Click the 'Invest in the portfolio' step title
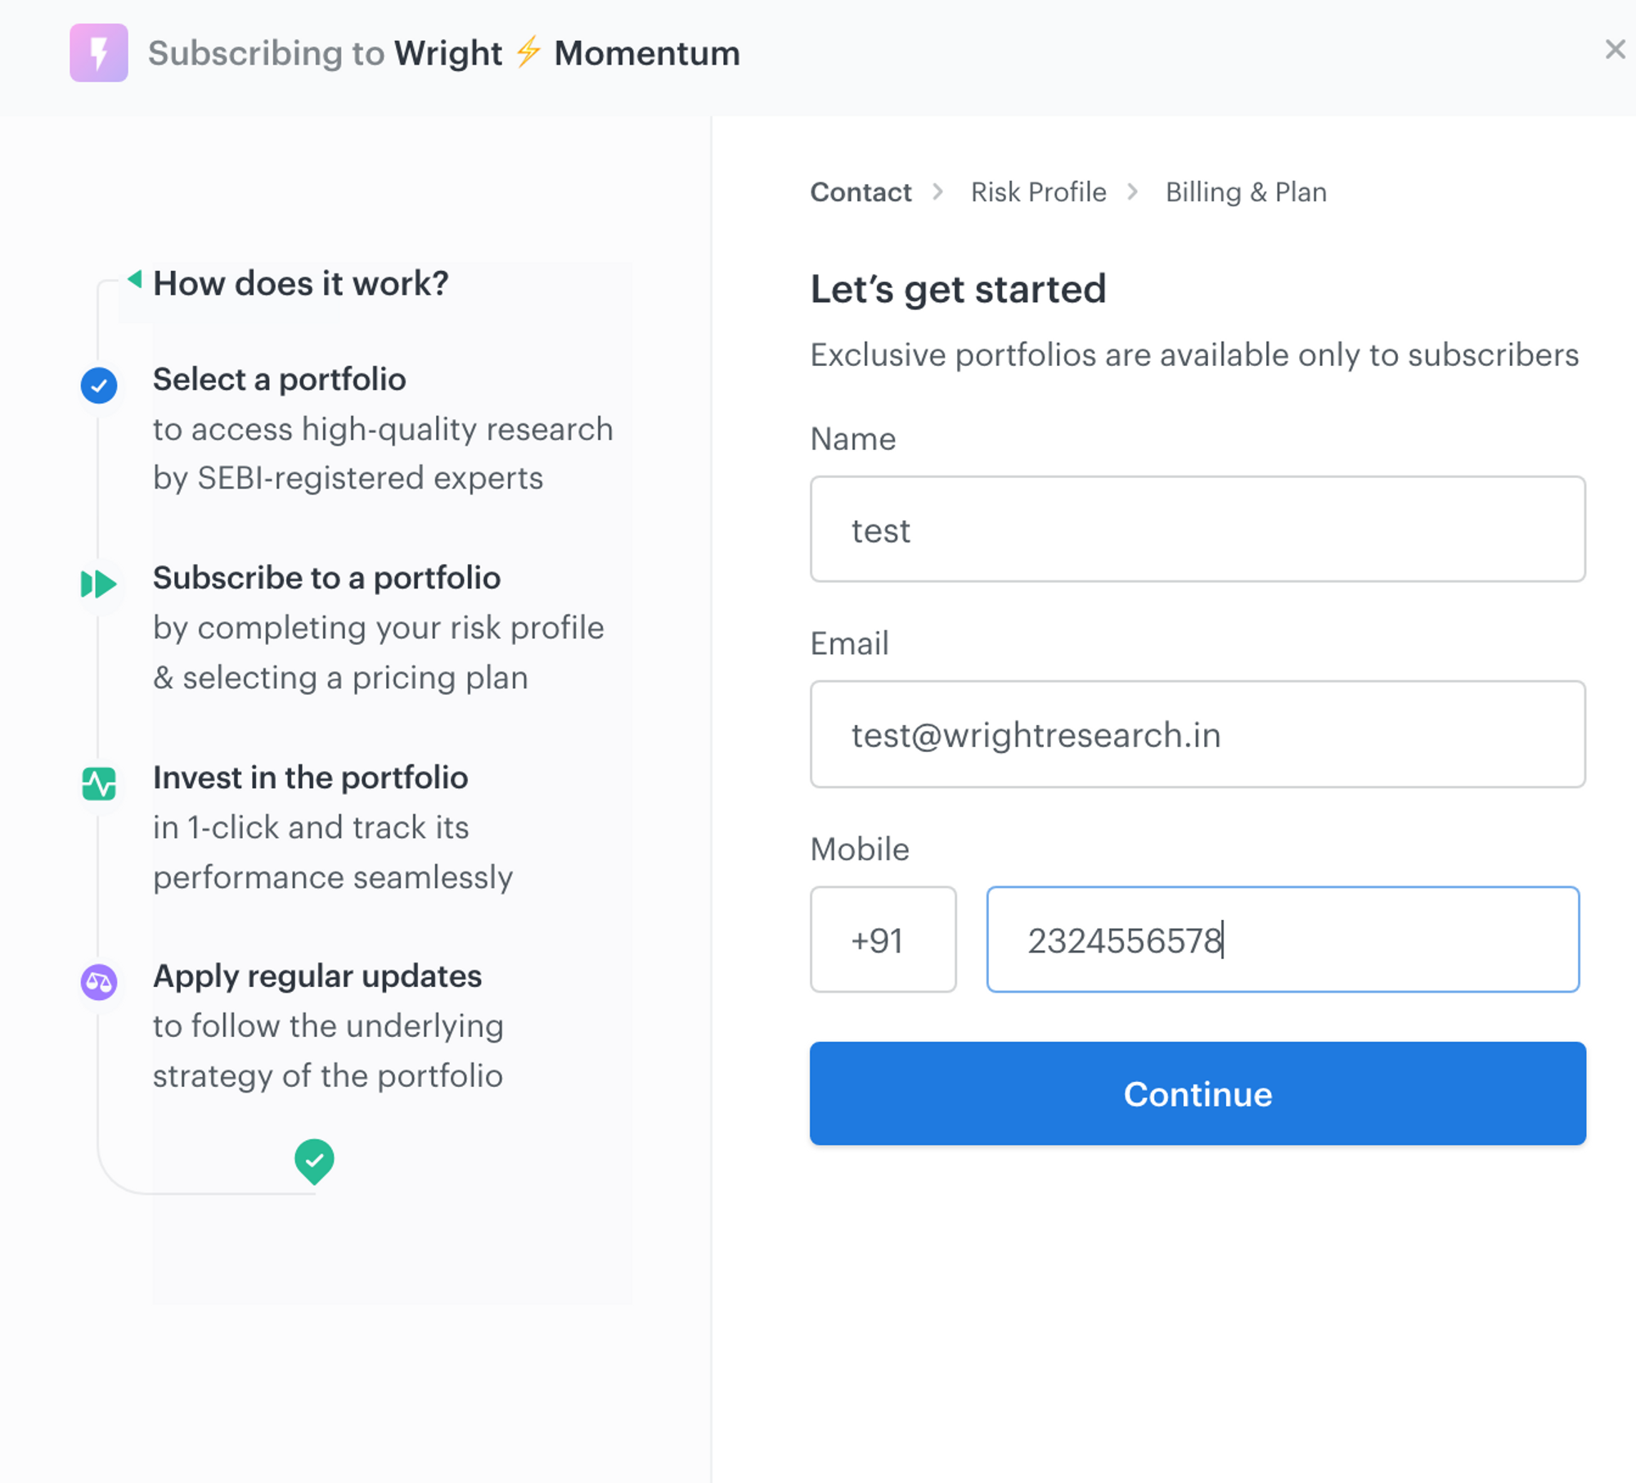1636x1483 pixels. [310, 778]
